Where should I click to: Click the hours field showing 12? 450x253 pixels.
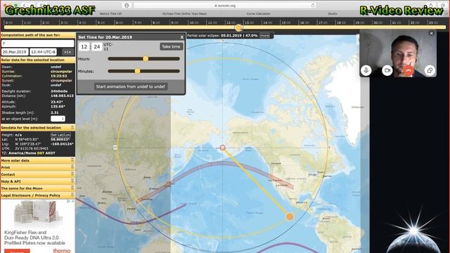click(84, 46)
